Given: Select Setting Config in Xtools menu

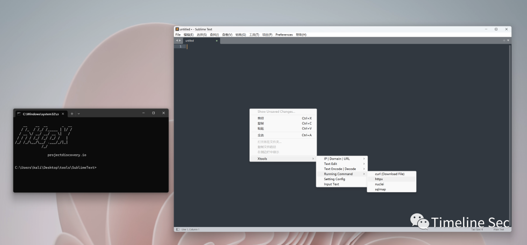Looking at the screenshot, I should click(x=342, y=179).
